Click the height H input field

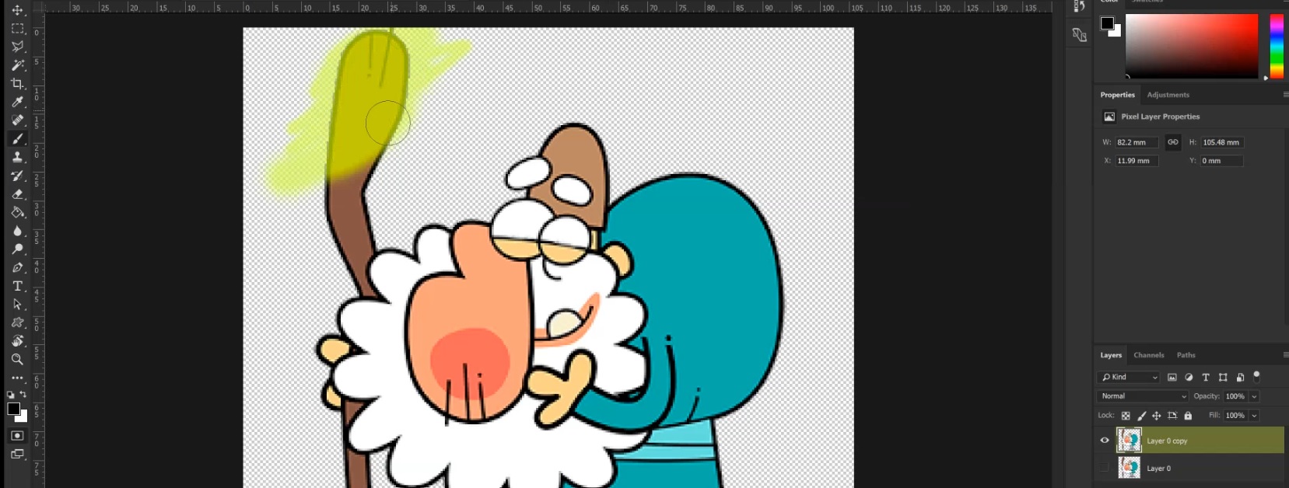coord(1222,142)
